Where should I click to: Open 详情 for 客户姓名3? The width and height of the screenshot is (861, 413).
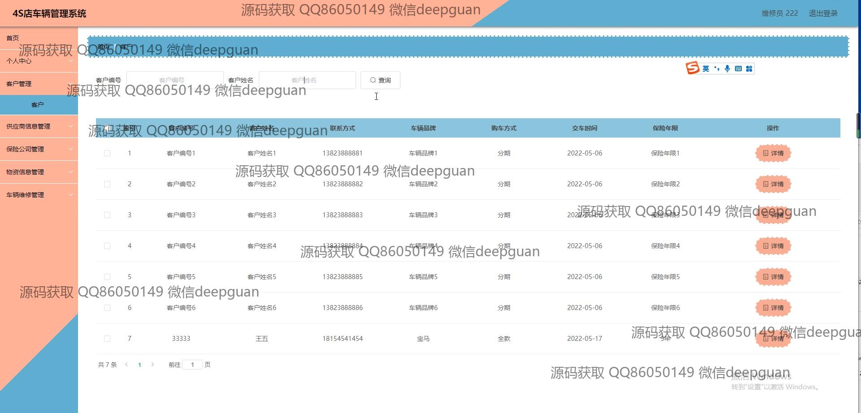(x=773, y=215)
